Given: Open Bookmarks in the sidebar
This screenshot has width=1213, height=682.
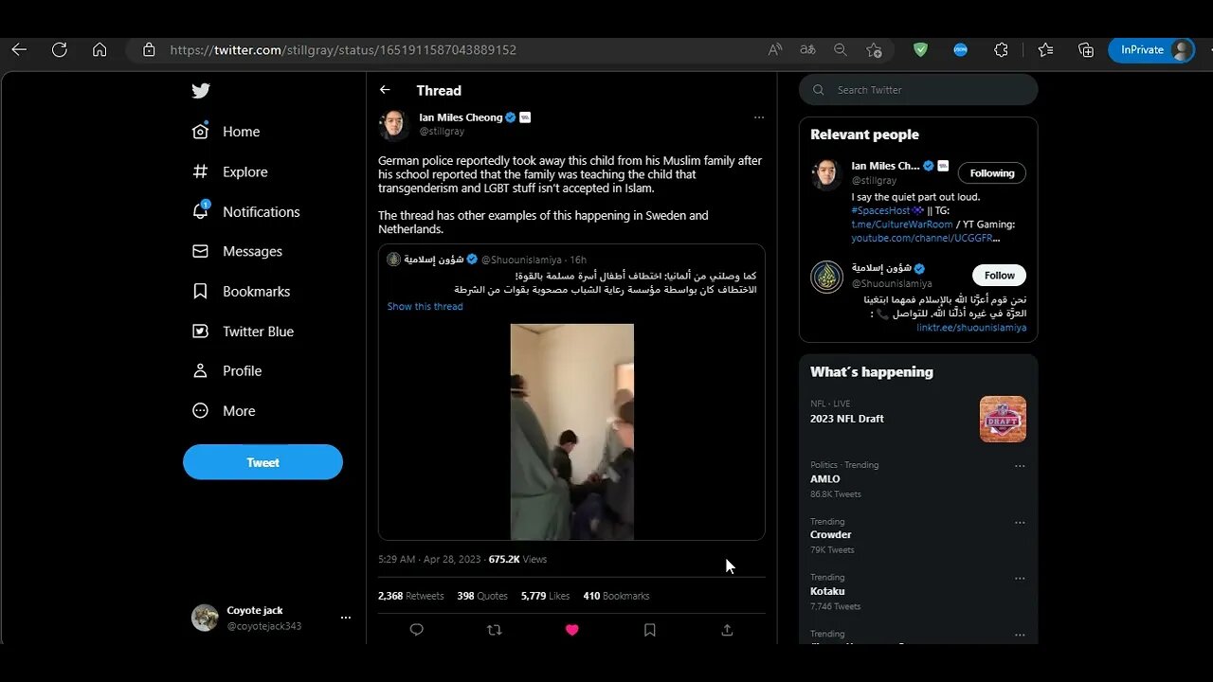Looking at the screenshot, I should coord(241,291).
